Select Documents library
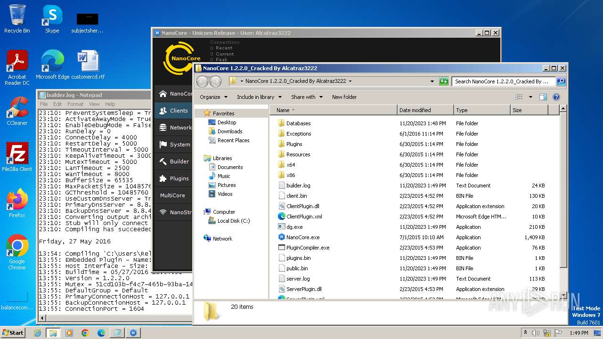 click(x=230, y=167)
